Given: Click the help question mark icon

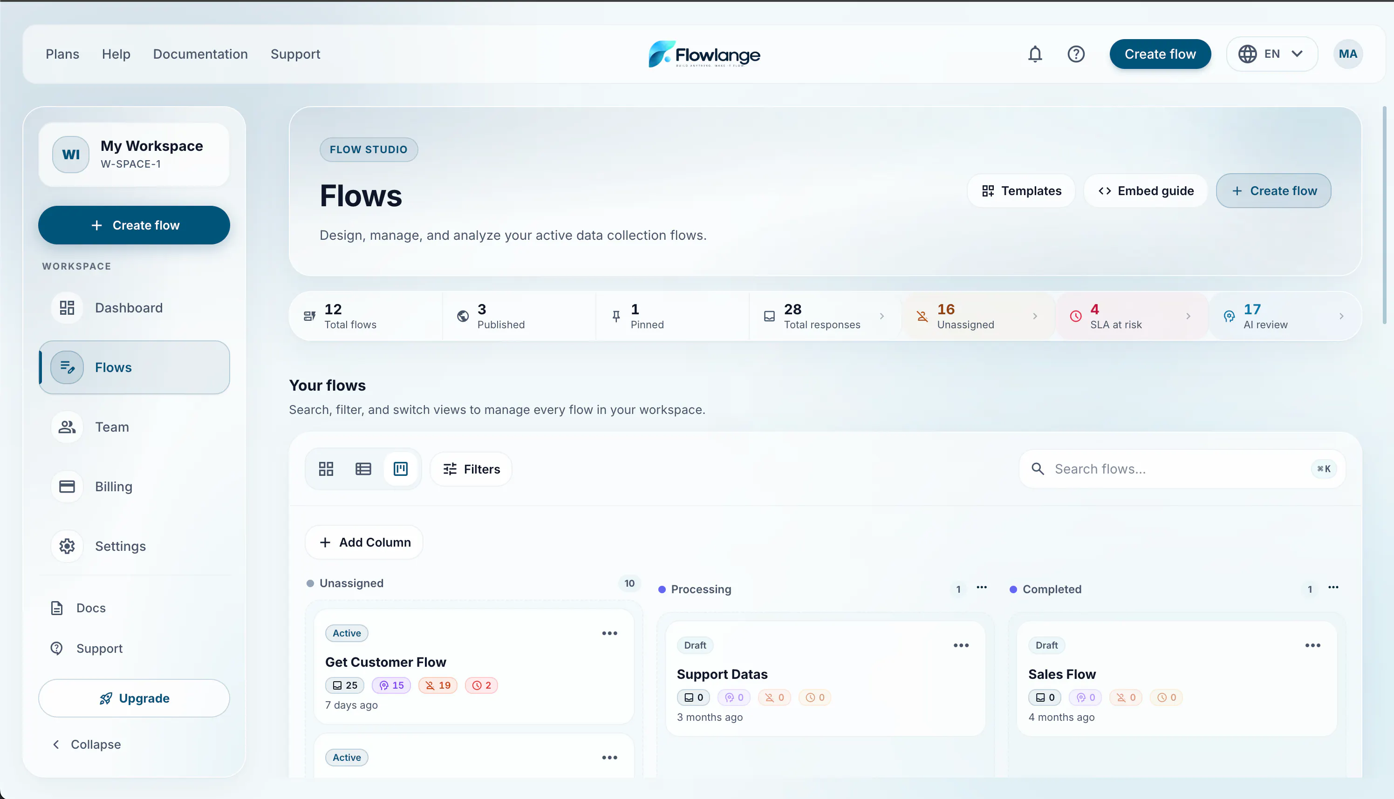Looking at the screenshot, I should click(x=1076, y=54).
